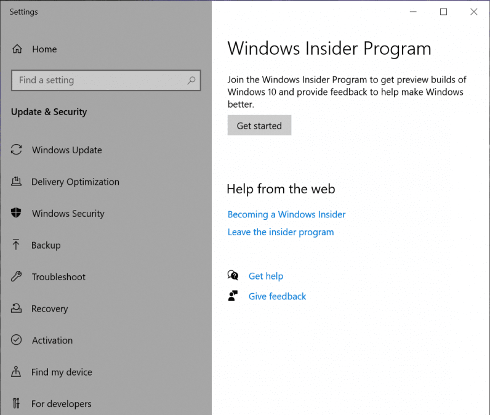Minimize the Settings window
Screen dimensions: 490x415
[x=413, y=12]
